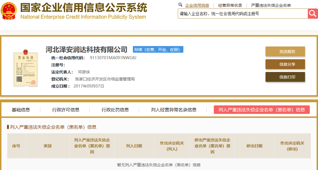The image size is (318, 170).
Task: Switch to the 列入经营异常名录信息 tab
Action: pos(173,110)
